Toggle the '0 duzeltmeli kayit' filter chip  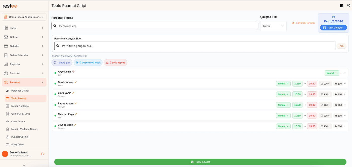(x=88, y=63)
